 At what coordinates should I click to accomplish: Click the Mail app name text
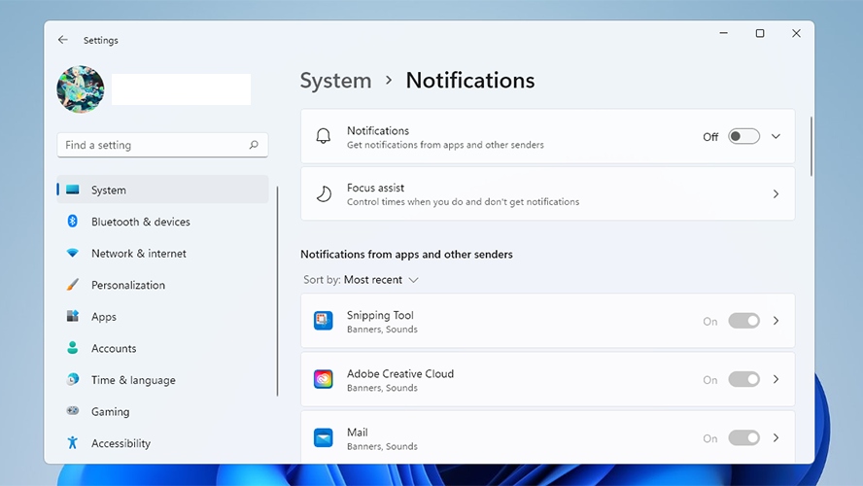pyautogui.click(x=358, y=433)
